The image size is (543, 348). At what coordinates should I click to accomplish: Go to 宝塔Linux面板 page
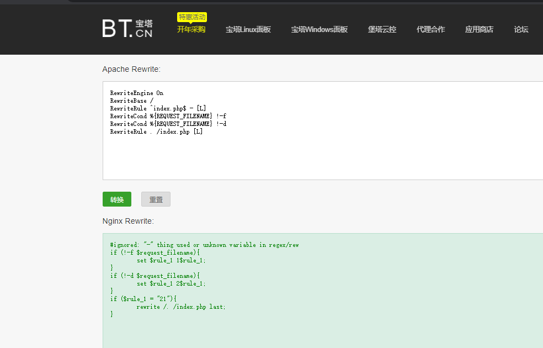pos(248,30)
